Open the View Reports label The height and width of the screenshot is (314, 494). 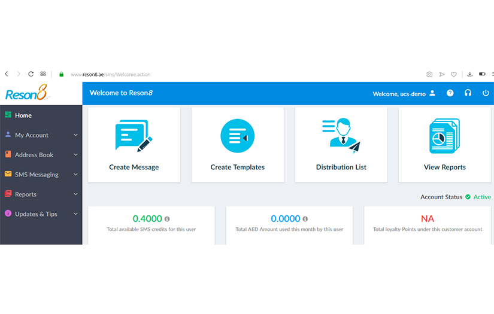444,167
